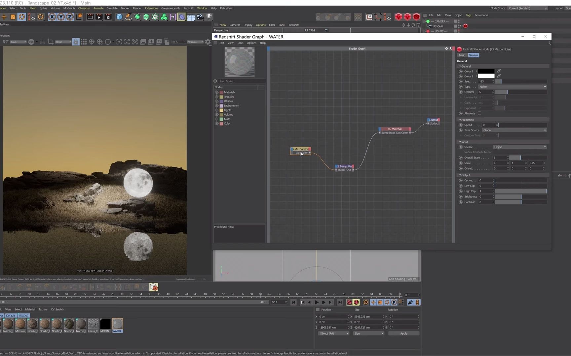Enable the Absolute checkbox for Maxon Noise
Screen dimensions: 571x356
coord(479,113)
